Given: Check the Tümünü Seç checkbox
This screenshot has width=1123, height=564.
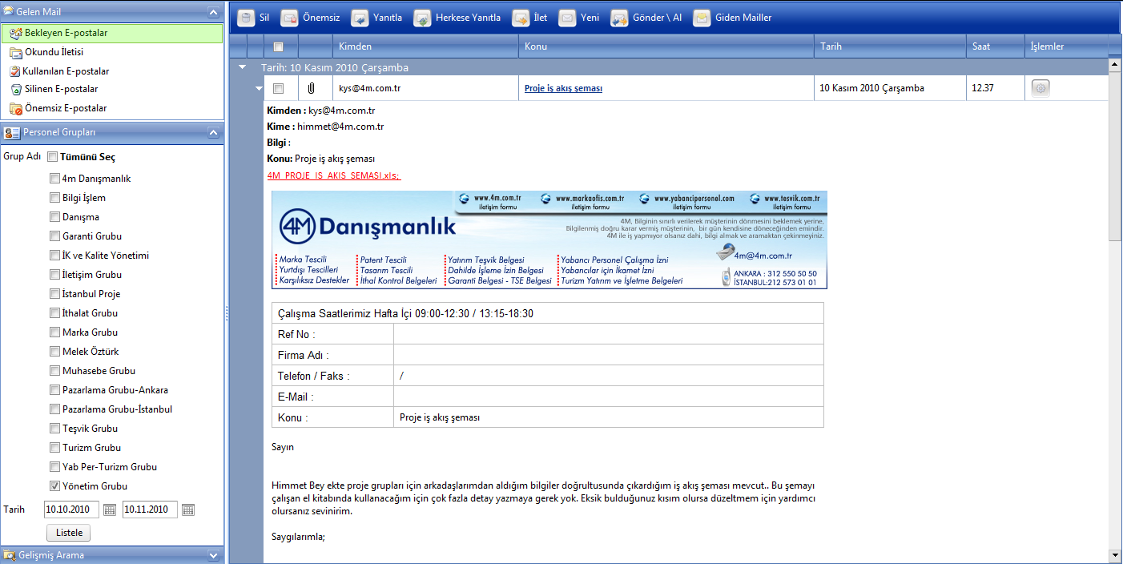Looking at the screenshot, I should click(x=53, y=157).
